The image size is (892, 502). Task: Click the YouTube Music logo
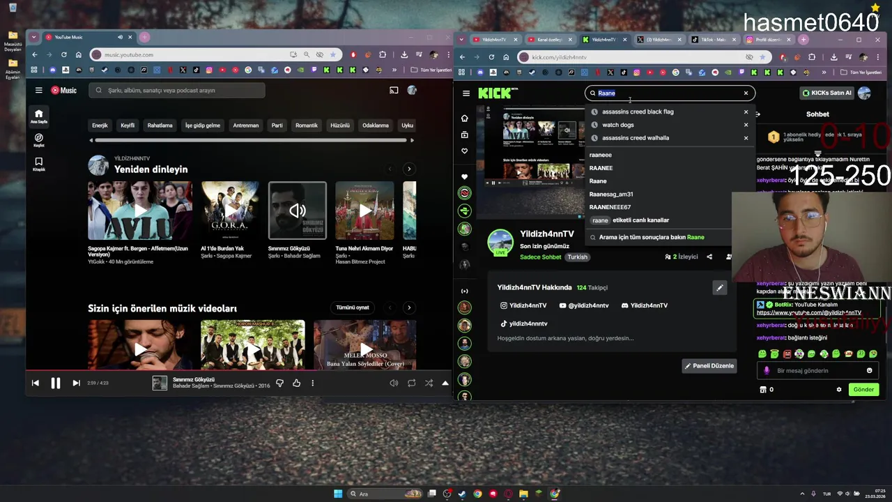pos(63,90)
